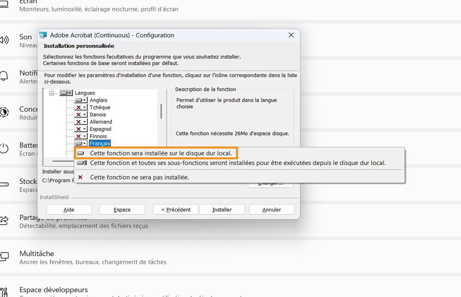The height and width of the screenshot is (297, 461).
Task: Click 'Détectabilité, emplacement des fichiers reçus' text
Action: click(x=84, y=226)
